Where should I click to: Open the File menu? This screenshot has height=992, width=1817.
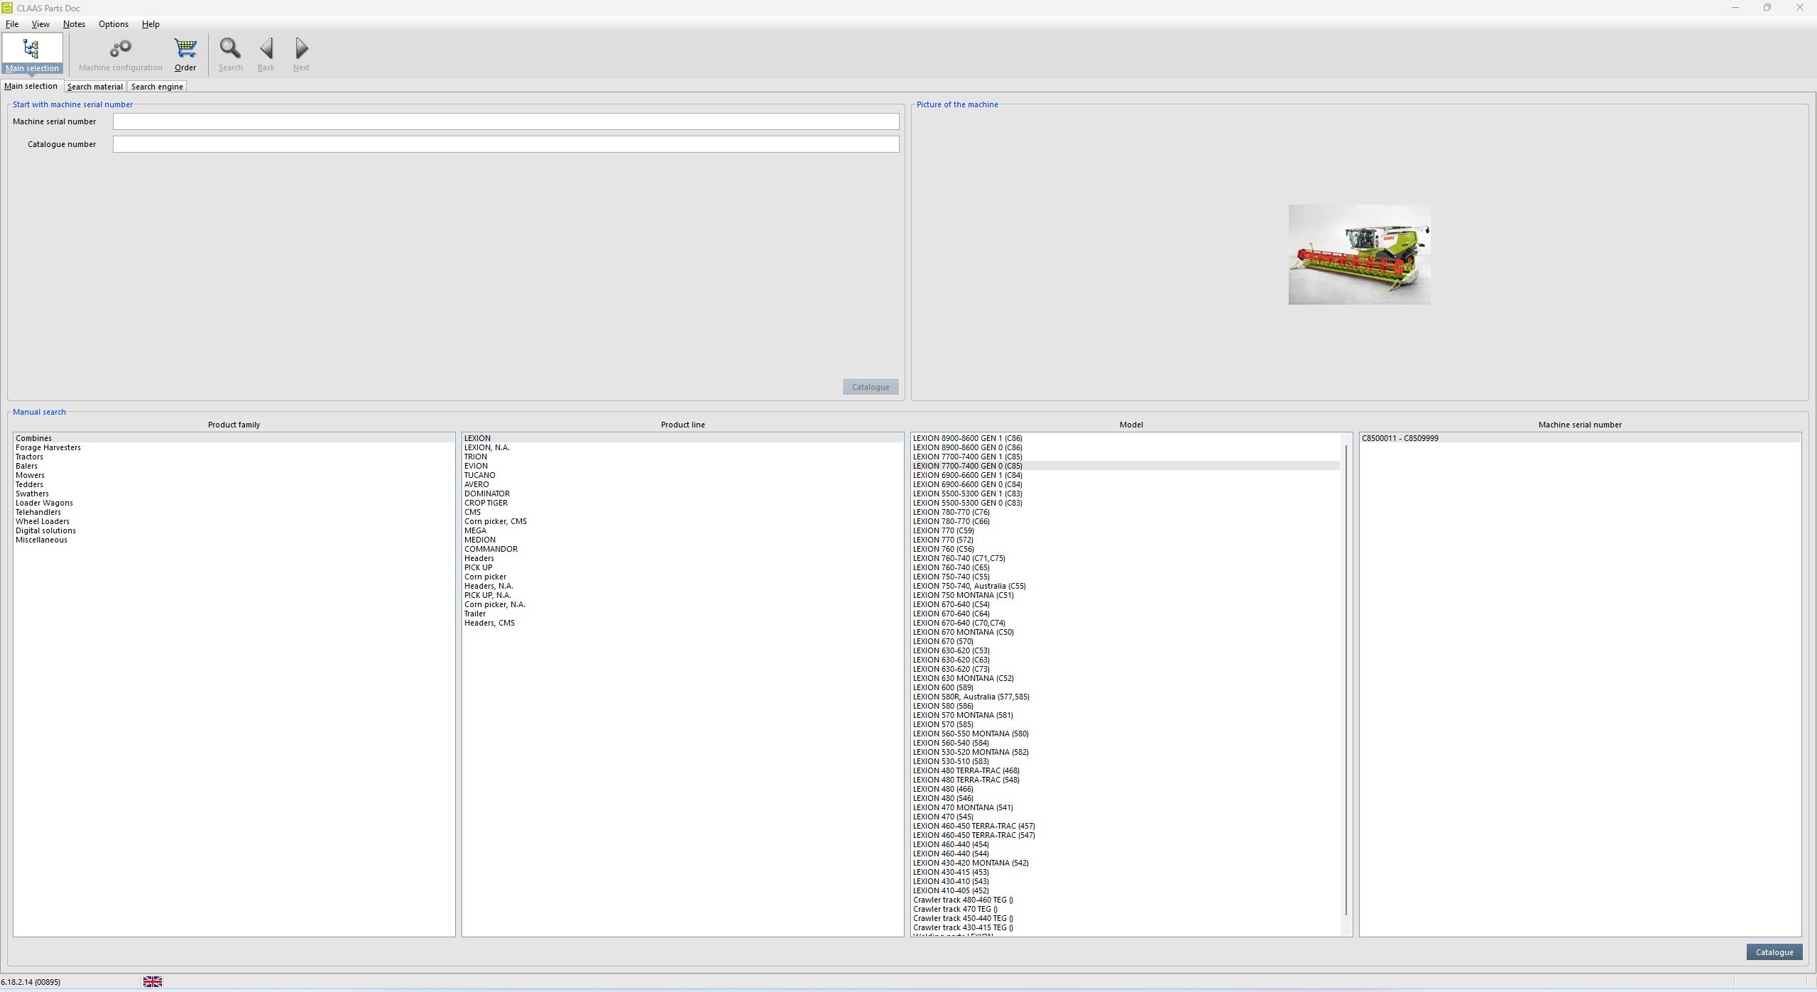[11, 23]
